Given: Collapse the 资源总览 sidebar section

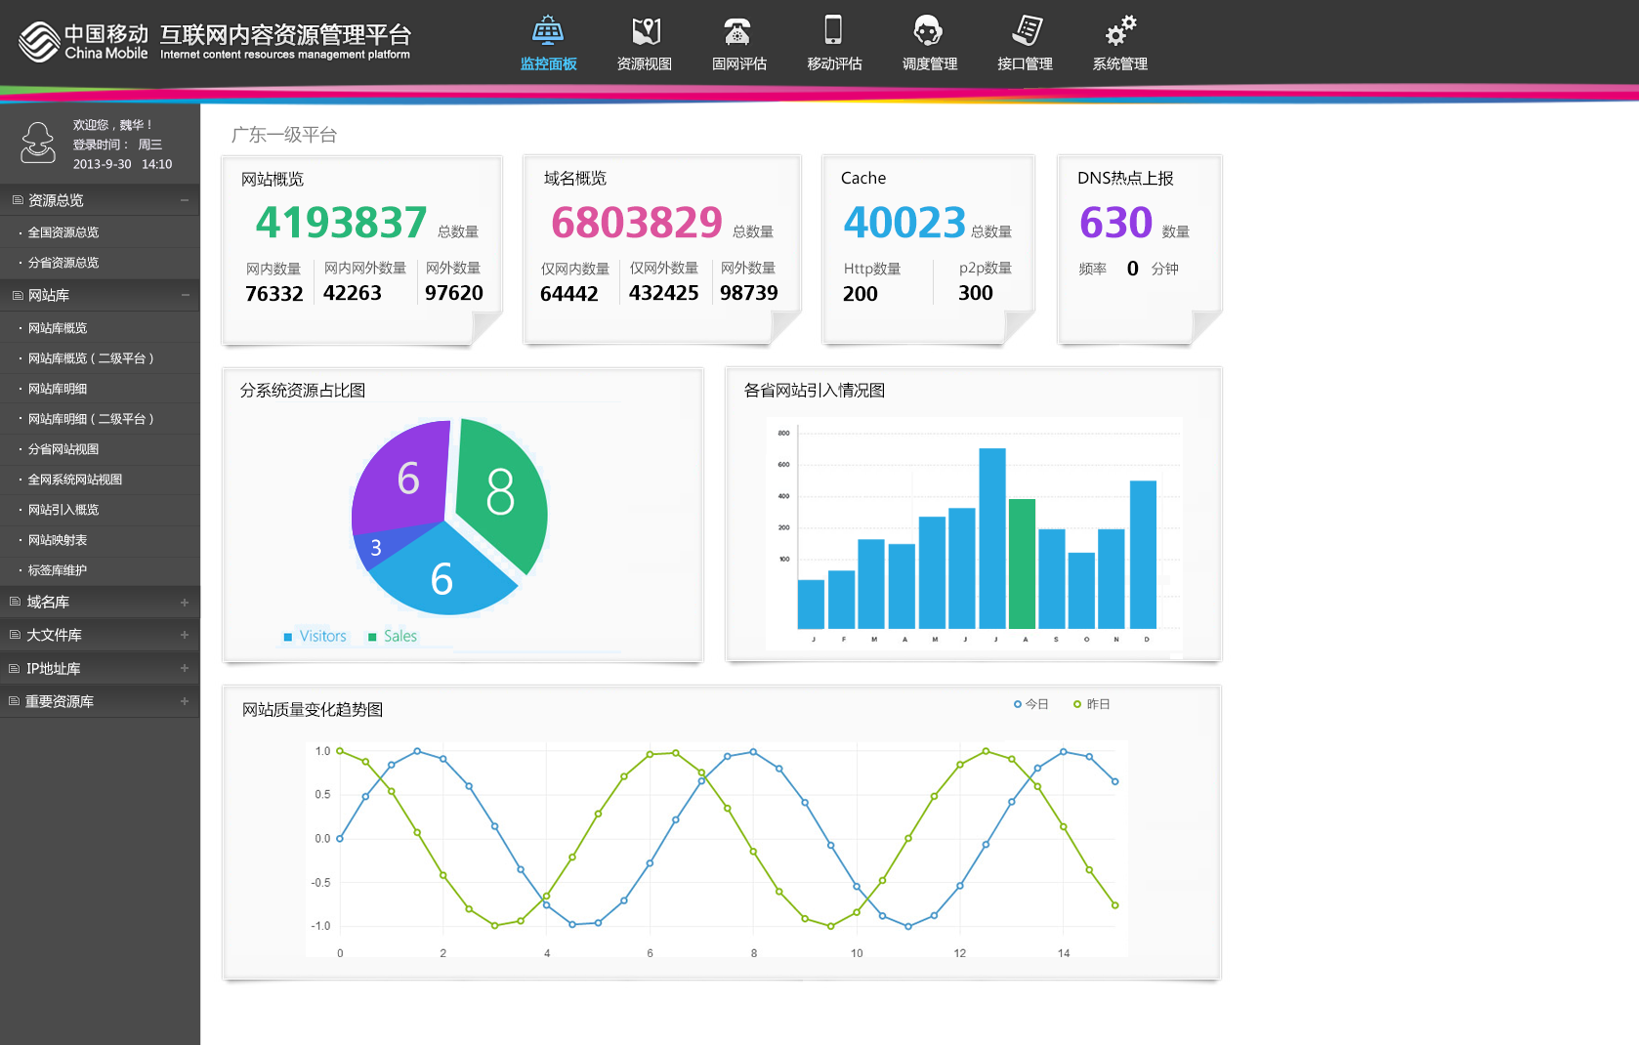Looking at the screenshot, I should (184, 200).
